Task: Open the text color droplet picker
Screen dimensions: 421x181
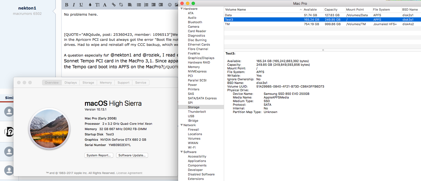Action: click(x=90, y=5)
